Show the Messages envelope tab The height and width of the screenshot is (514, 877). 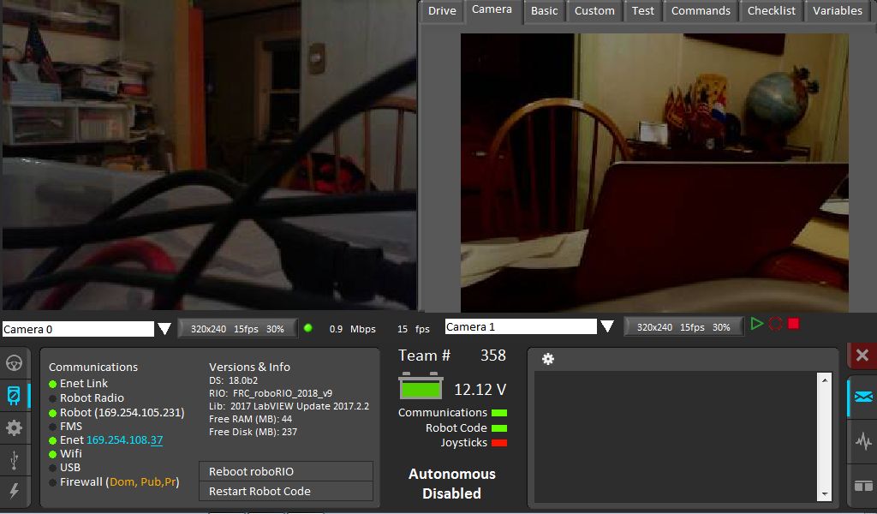863,397
